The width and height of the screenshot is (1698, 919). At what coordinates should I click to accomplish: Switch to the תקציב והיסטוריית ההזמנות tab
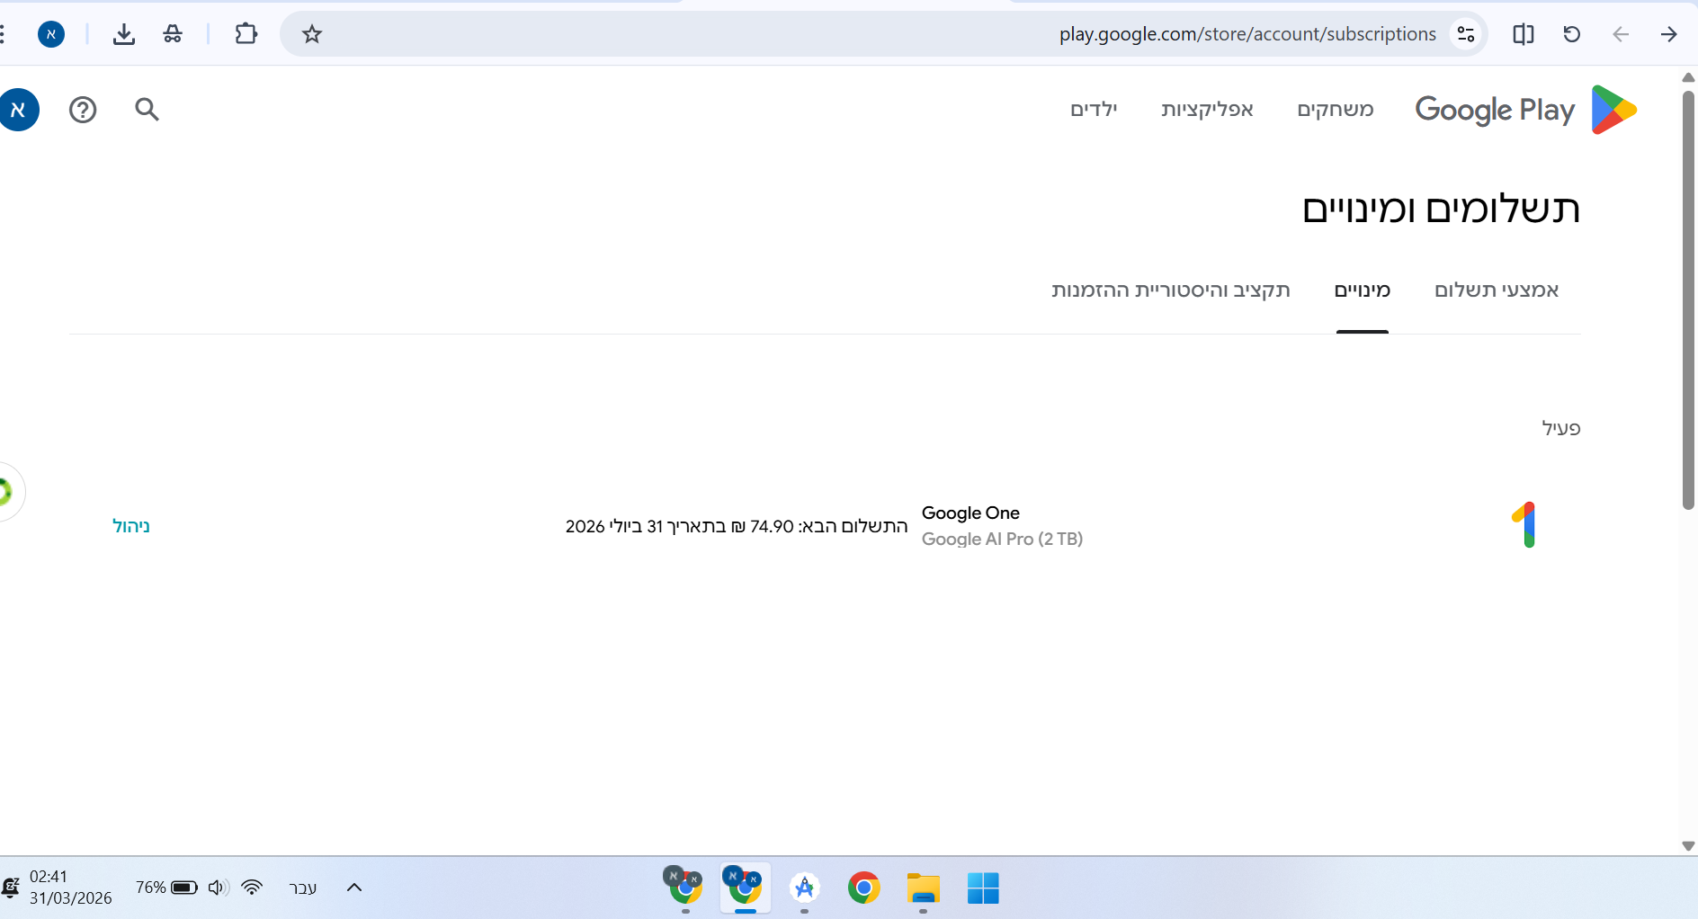pyautogui.click(x=1170, y=290)
